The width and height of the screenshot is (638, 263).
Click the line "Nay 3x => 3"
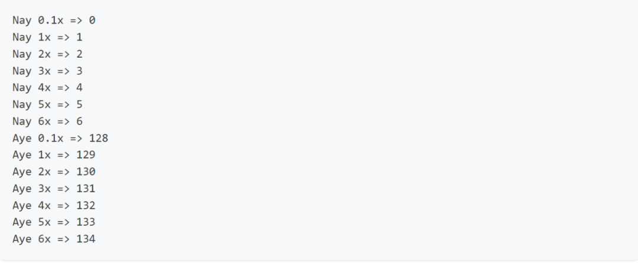pyautogui.click(x=47, y=71)
